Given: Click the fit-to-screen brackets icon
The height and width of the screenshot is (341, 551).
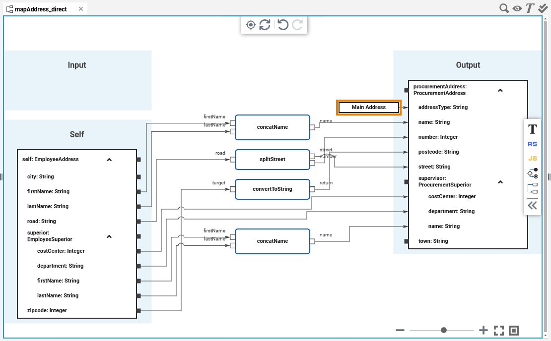Looking at the screenshot, I should 499,331.
